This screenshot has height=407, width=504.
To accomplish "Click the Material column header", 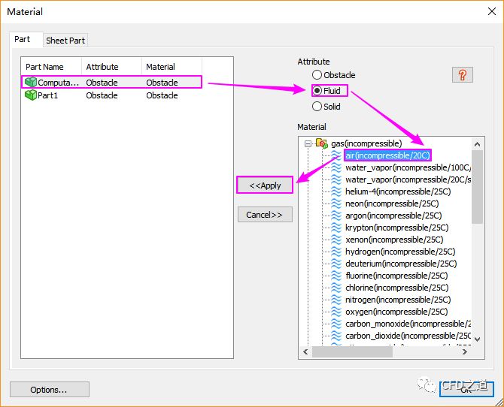I will [160, 67].
